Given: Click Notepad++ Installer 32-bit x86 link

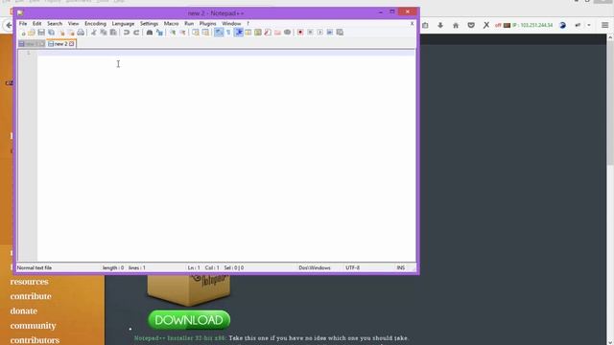Looking at the screenshot, I should 180,338.
